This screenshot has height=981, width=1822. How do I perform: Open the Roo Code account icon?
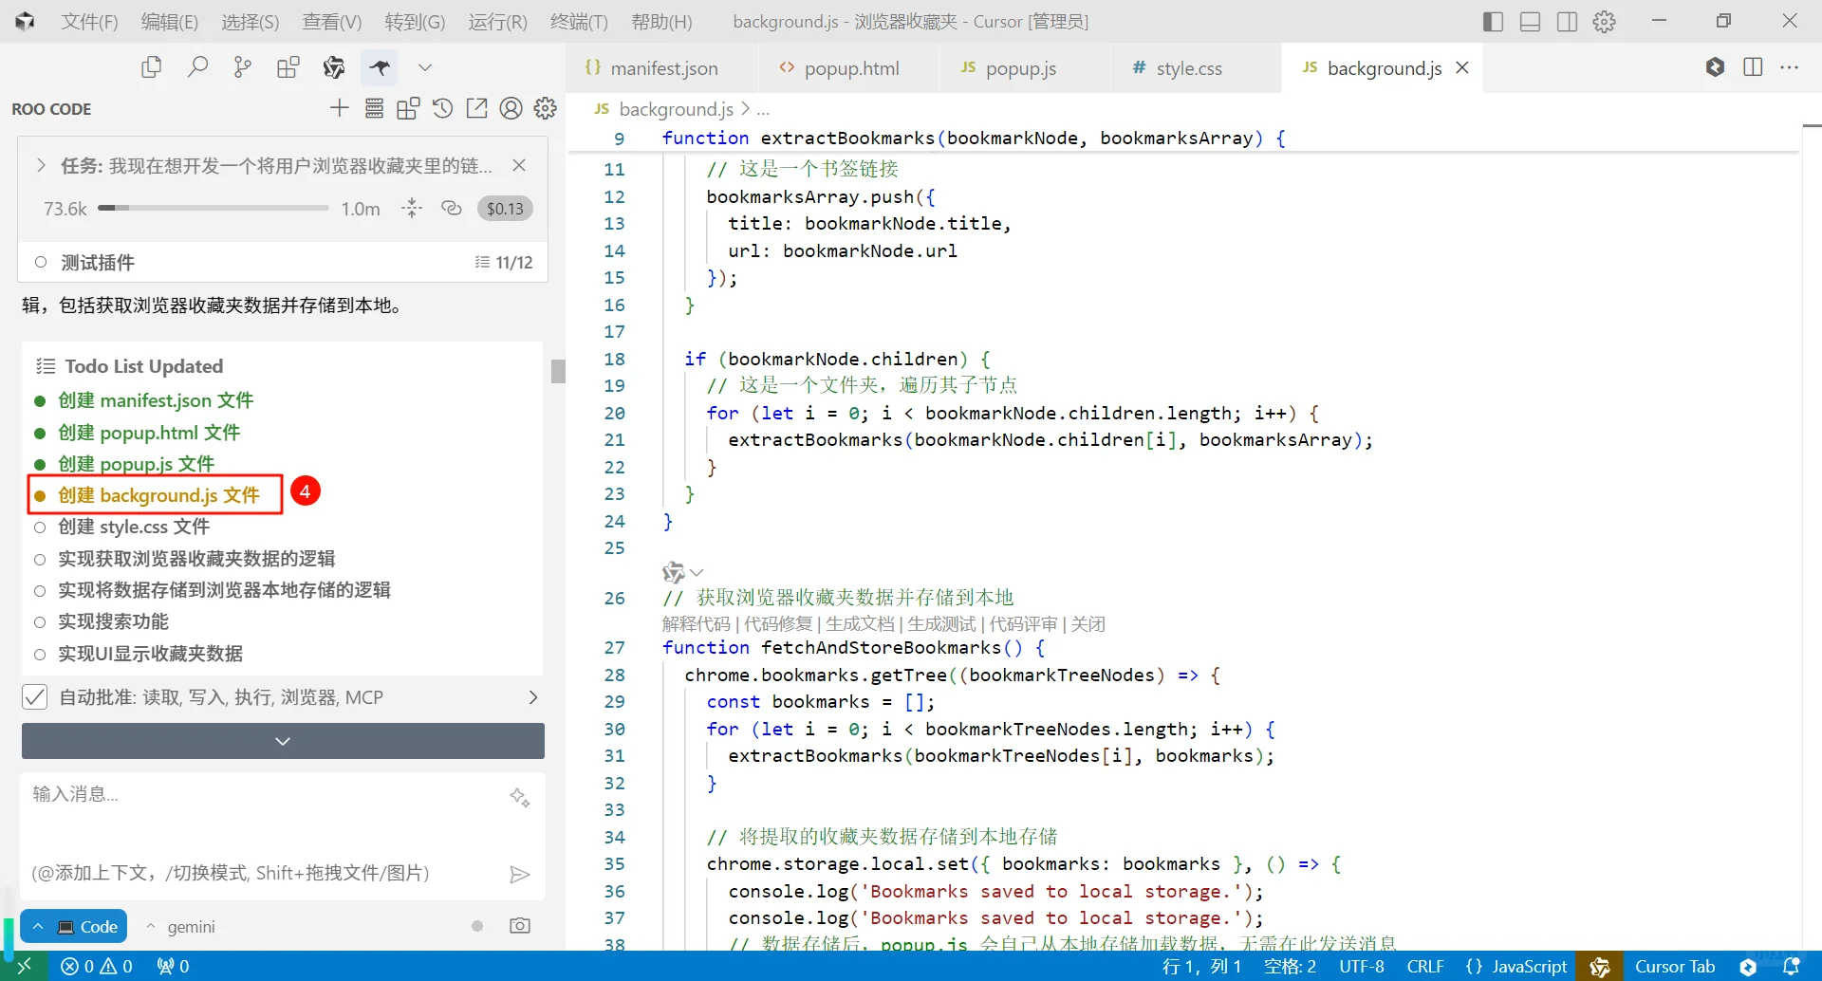(511, 108)
